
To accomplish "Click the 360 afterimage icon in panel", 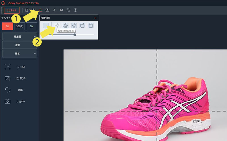I will pos(66,26).
